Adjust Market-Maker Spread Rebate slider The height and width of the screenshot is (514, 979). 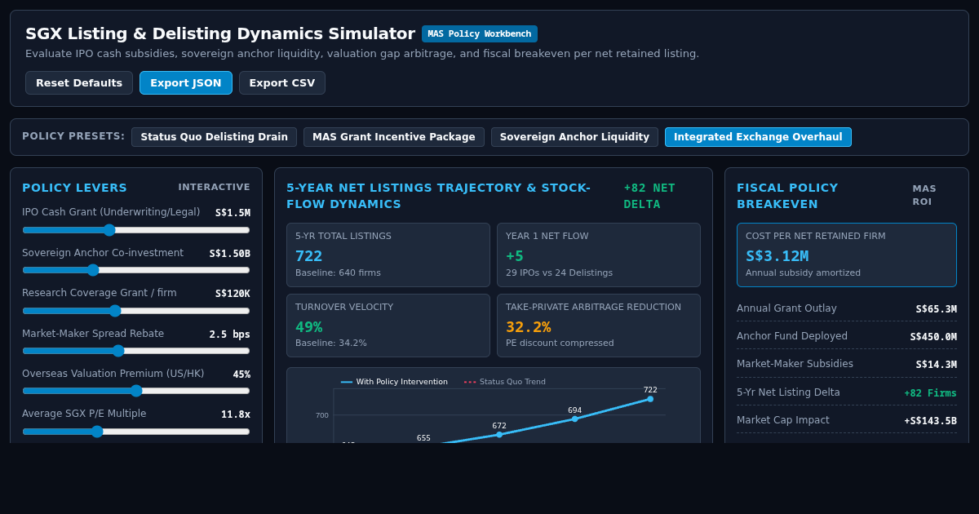coord(136,351)
